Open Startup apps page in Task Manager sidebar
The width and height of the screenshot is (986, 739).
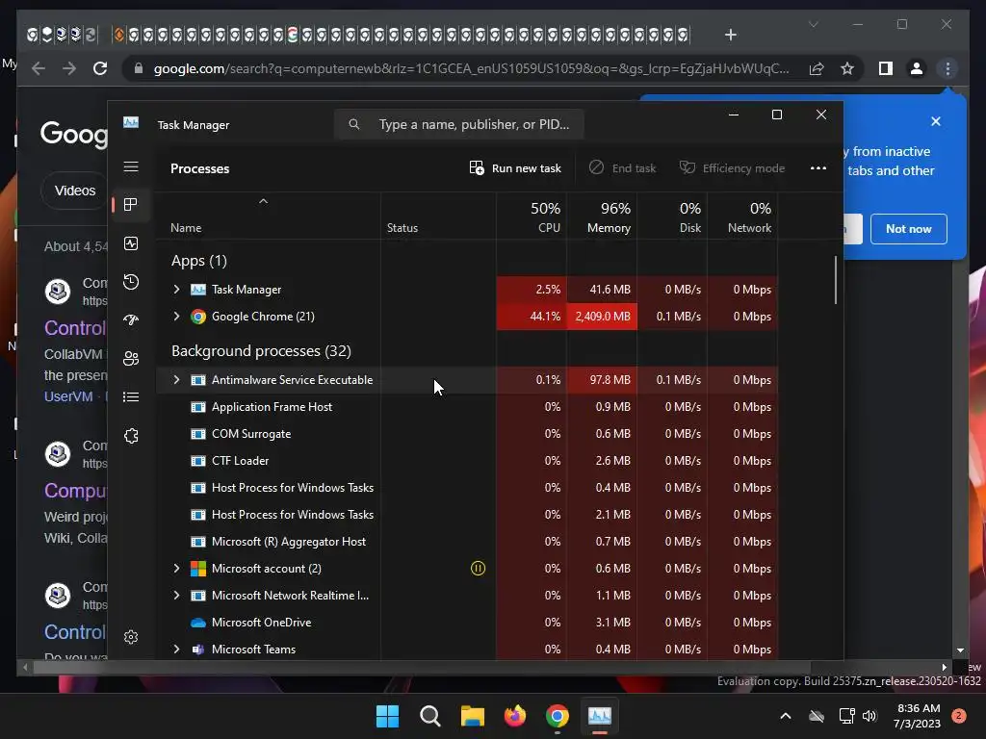(131, 319)
